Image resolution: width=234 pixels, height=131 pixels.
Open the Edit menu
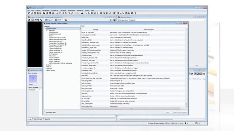coord(33,11)
